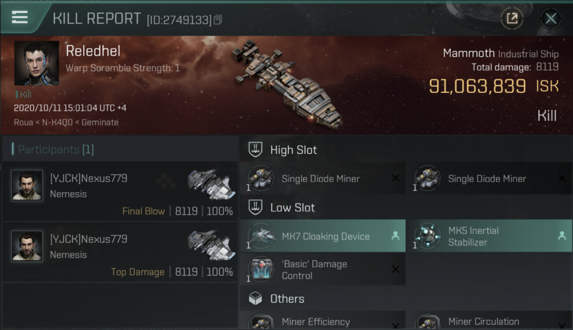
Task: Click the Roua < N-K4Q0 < Geminate location
Action: (66, 122)
